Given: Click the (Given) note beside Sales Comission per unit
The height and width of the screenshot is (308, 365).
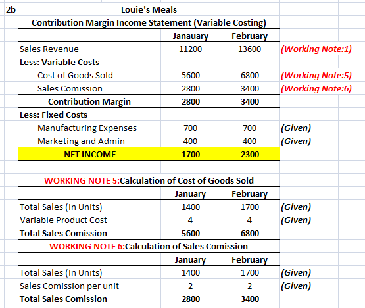Looking at the screenshot, I should [x=296, y=286].
